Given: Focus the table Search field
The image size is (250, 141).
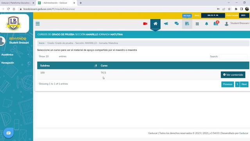Looking at the screenshot, I should 233,56.
